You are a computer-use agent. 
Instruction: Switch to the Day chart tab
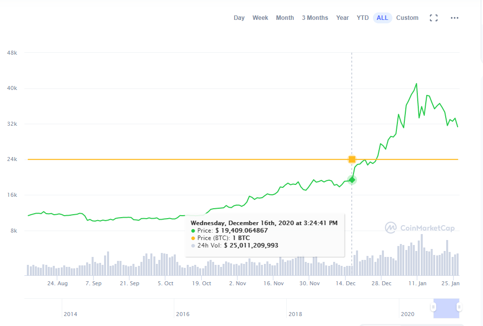tap(239, 17)
